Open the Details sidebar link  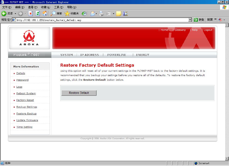[x=21, y=73]
